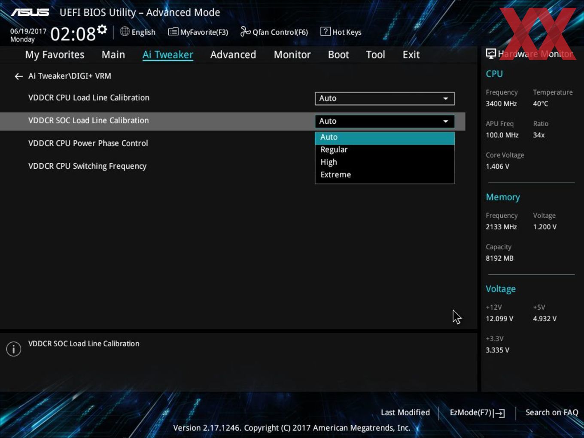Click the 8192 MB capacity value

[x=499, y=258]
